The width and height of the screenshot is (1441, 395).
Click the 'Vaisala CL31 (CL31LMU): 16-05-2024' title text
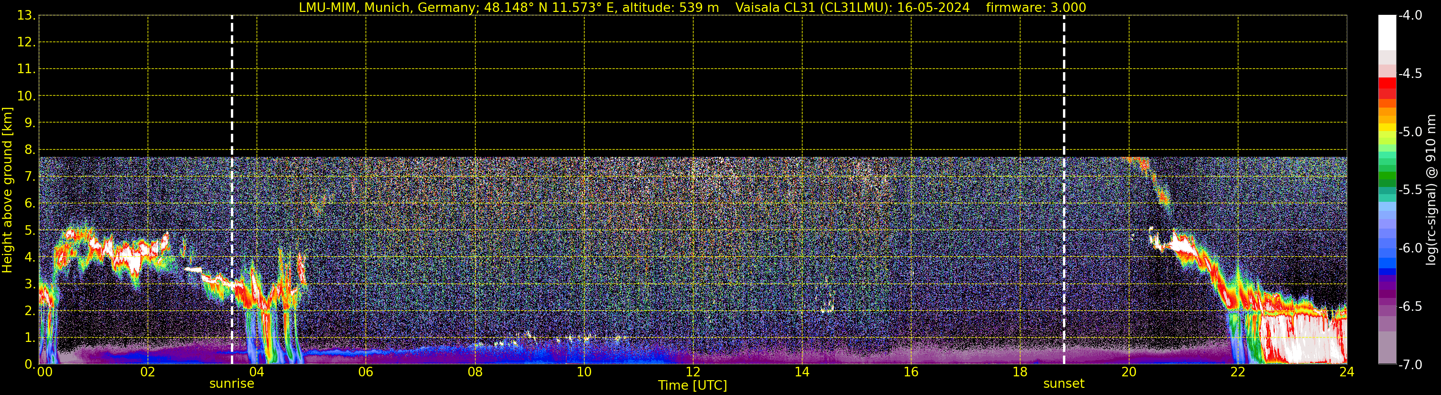click(x=853, y=7)
